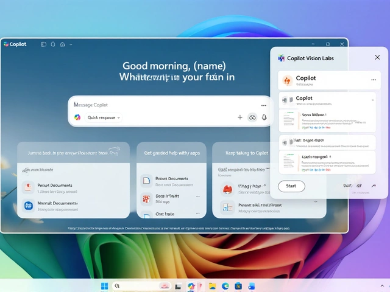390x292 pixels.
Task: Open the bell notification icon in the title bar
Action: [53, 44]
